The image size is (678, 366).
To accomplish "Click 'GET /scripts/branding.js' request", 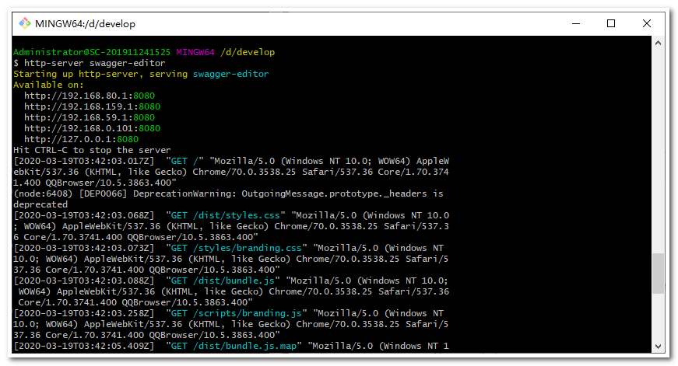I will [237, 313].
